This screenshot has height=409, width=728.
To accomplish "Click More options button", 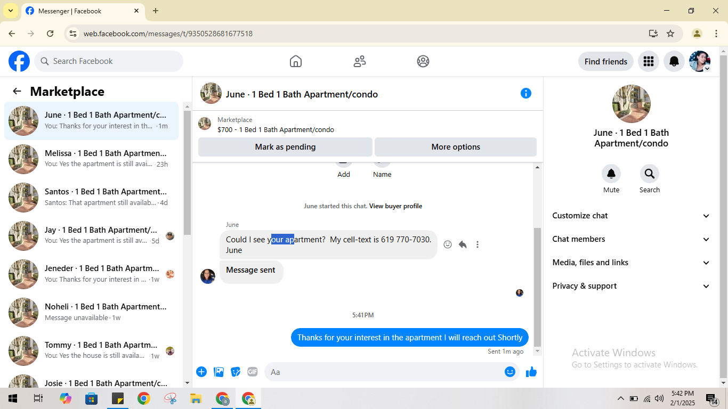I will point(456,147).
